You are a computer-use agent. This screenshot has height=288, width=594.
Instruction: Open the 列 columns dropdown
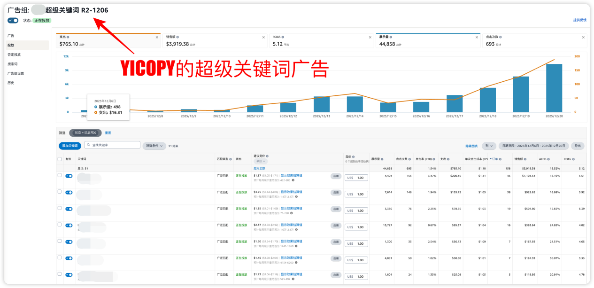pyautogui.click(x=489, y=146)
